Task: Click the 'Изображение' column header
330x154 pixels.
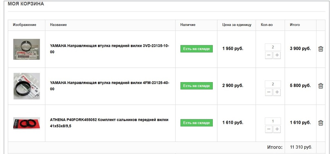Action: pyautogui.click(x=24, y=25)
